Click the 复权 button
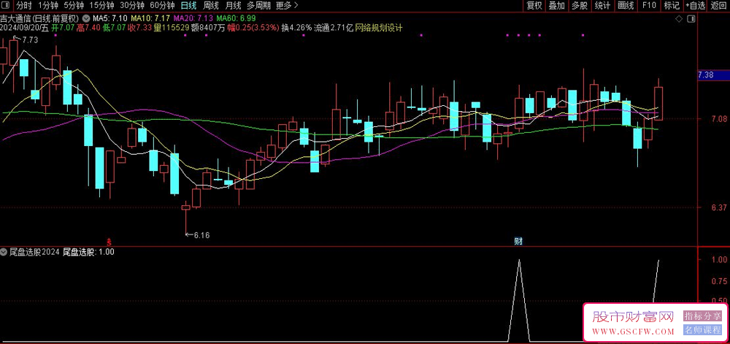The width and height of the screenshot is (730, 344). [x=534, y=5]
